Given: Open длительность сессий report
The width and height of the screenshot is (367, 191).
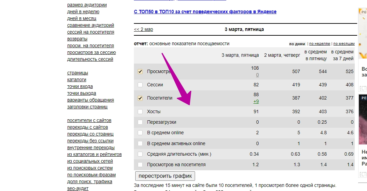Looking at the screenshot, I should tap(90, 59).
